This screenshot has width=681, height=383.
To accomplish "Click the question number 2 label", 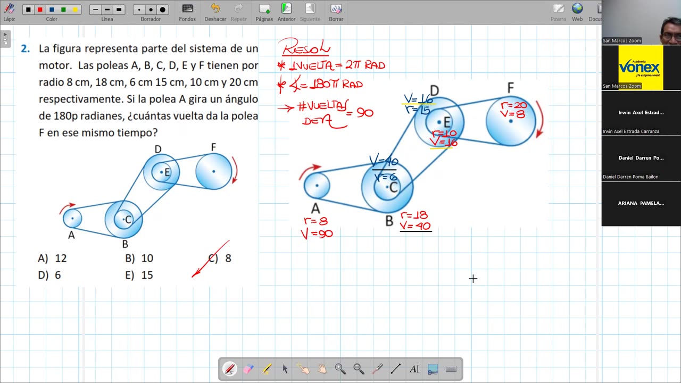I will point(25,49).
